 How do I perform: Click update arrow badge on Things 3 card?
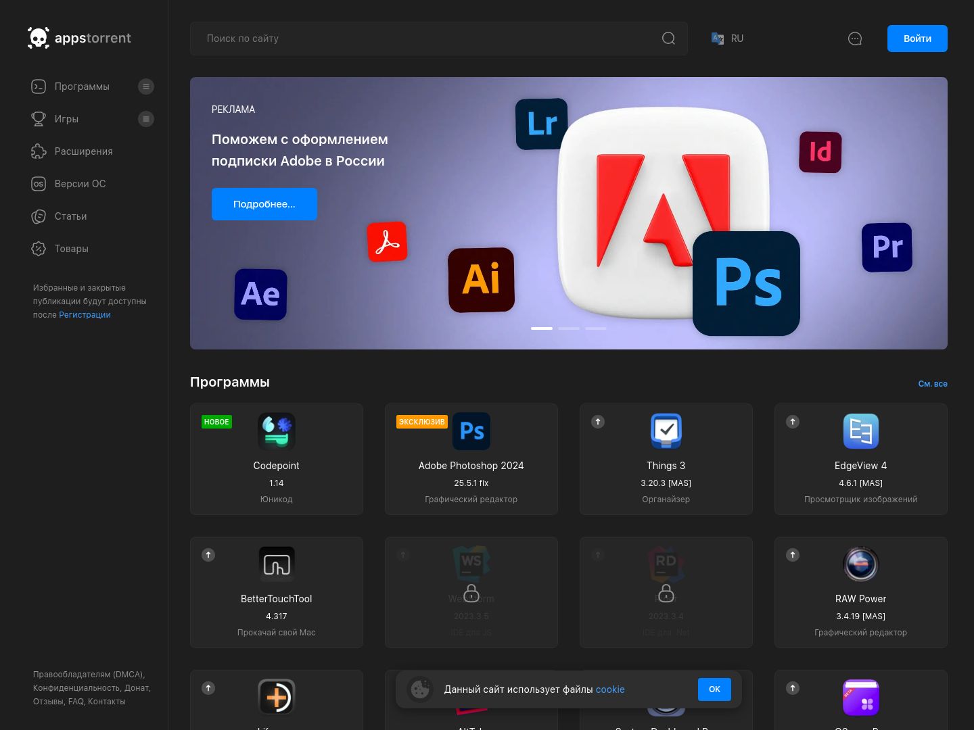click(598, 422)
